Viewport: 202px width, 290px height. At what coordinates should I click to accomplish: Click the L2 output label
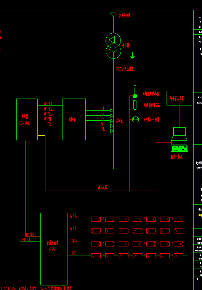click(103, 114)
